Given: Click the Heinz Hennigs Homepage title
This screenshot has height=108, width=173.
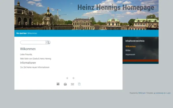Looking at the screenshot, I should 116,7.
